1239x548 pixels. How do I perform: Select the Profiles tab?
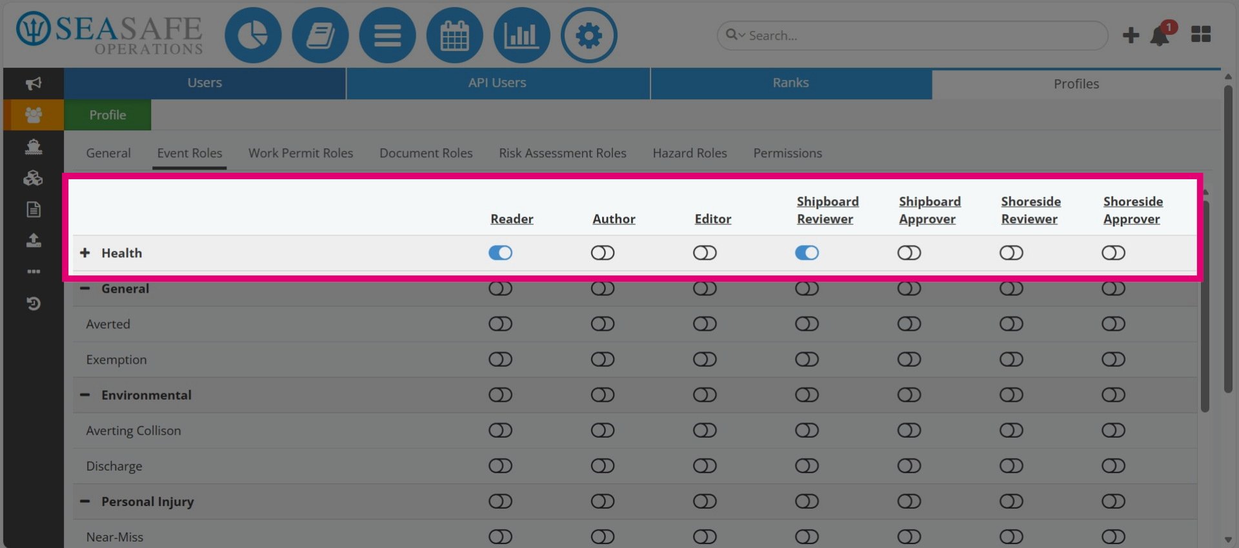(1076, 84)
